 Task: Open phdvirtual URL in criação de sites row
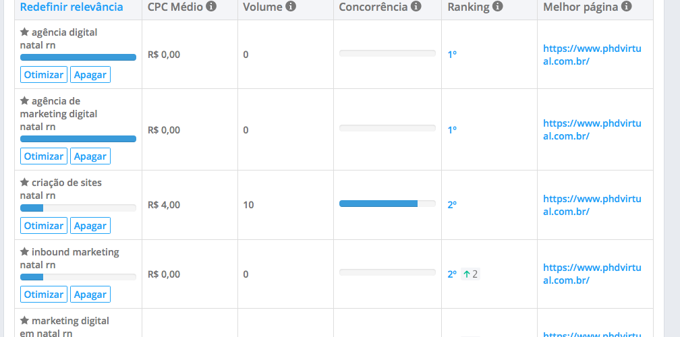point(592,205)
